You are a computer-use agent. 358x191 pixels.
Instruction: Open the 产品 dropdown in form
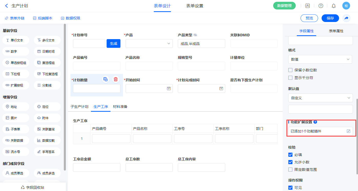point(149,43)
